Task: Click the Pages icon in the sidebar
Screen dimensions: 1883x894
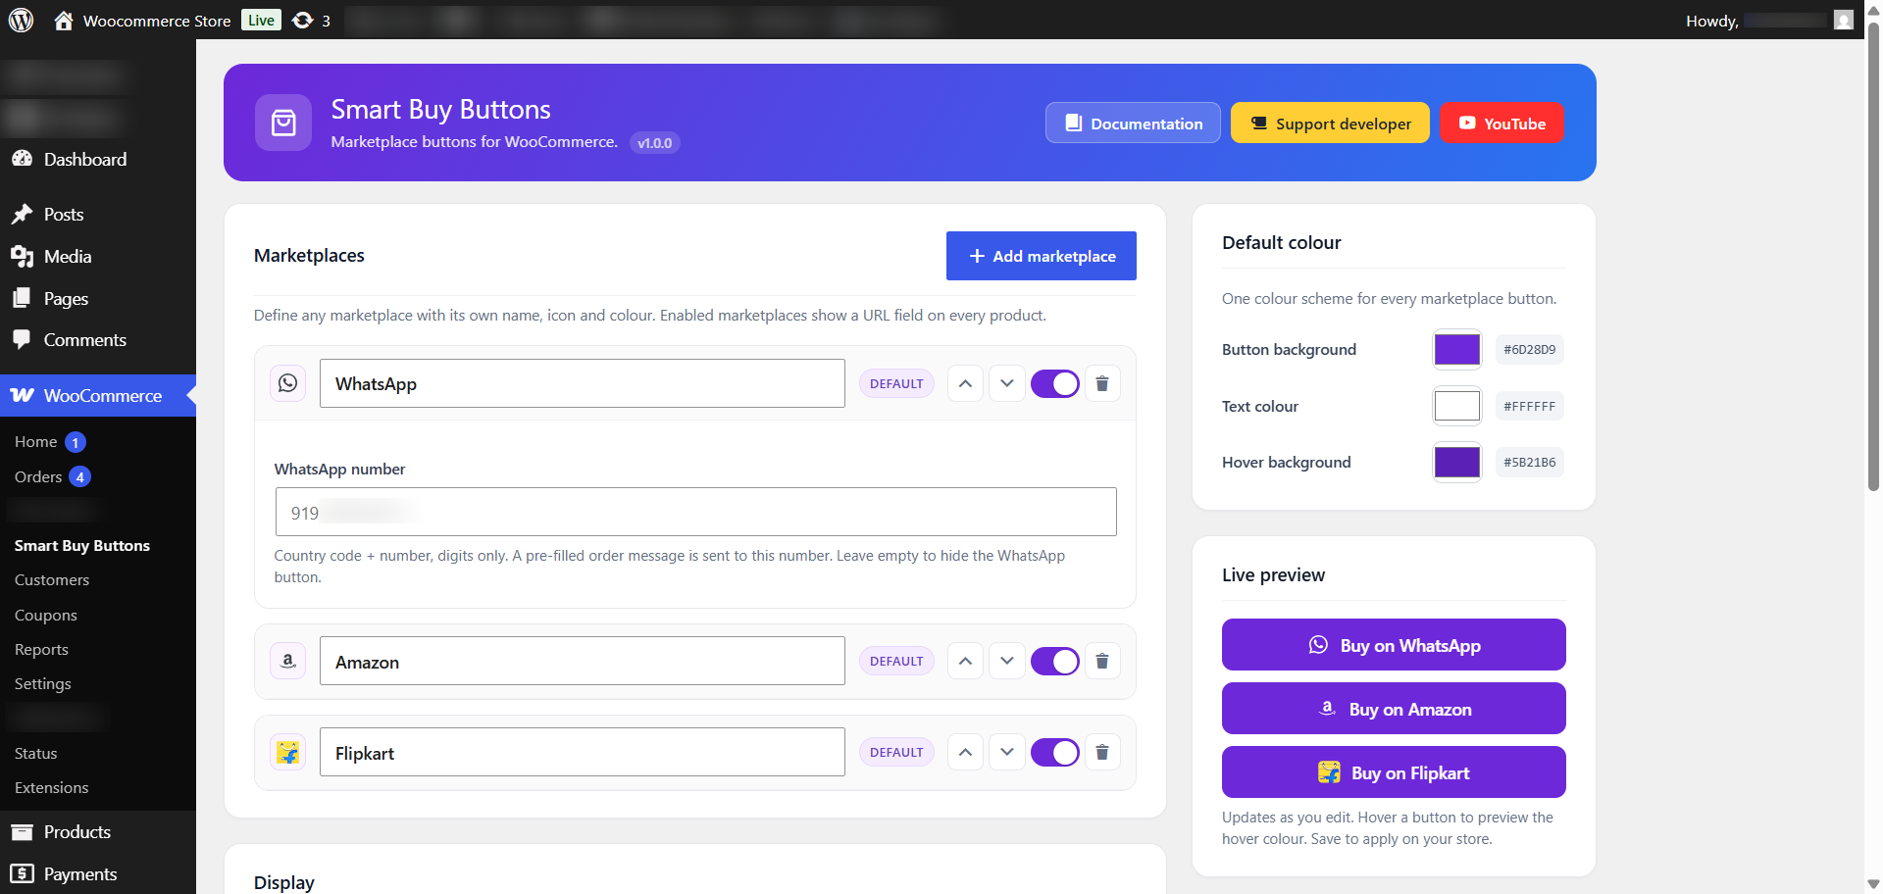Action: coord(23,298)
